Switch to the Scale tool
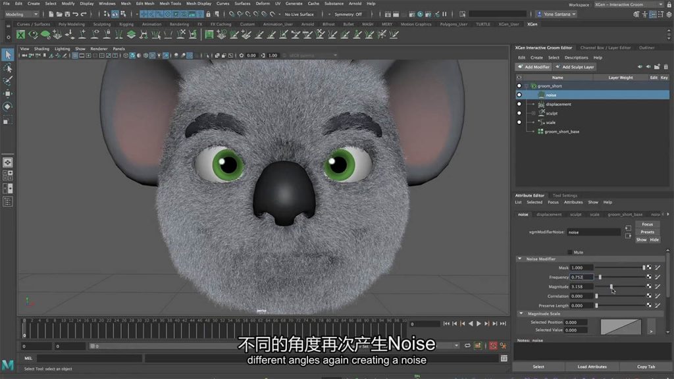The width and height of the screenshot is (674, 379). point(8,121)
